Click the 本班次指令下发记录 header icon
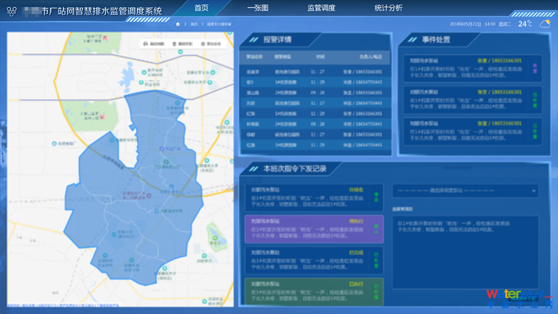Screen dimensions: 558x314 click(x=253, y=168)
